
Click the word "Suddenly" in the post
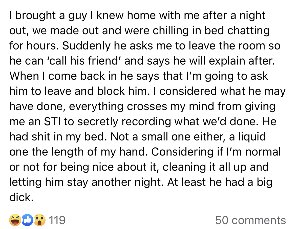86,46
